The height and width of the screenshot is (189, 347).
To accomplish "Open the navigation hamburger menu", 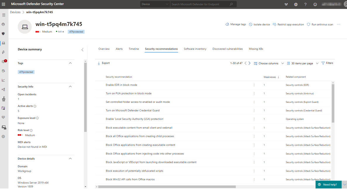I will [4, 15].
